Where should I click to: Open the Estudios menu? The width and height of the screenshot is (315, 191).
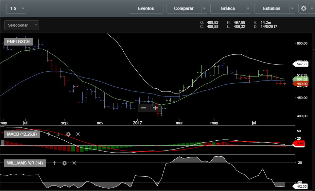272,8
